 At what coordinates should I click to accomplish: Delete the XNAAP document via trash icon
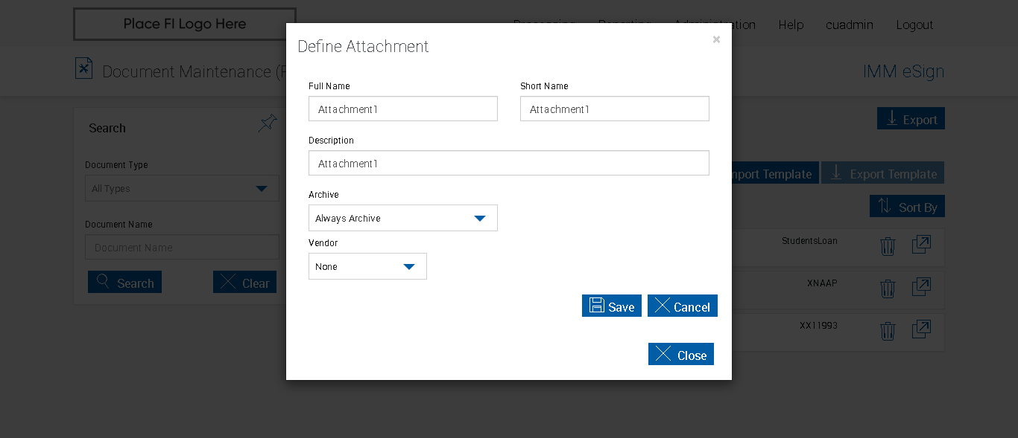point(887,289)
